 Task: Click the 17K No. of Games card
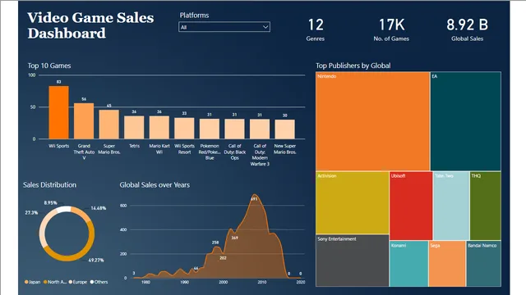[x=391, y=29]
